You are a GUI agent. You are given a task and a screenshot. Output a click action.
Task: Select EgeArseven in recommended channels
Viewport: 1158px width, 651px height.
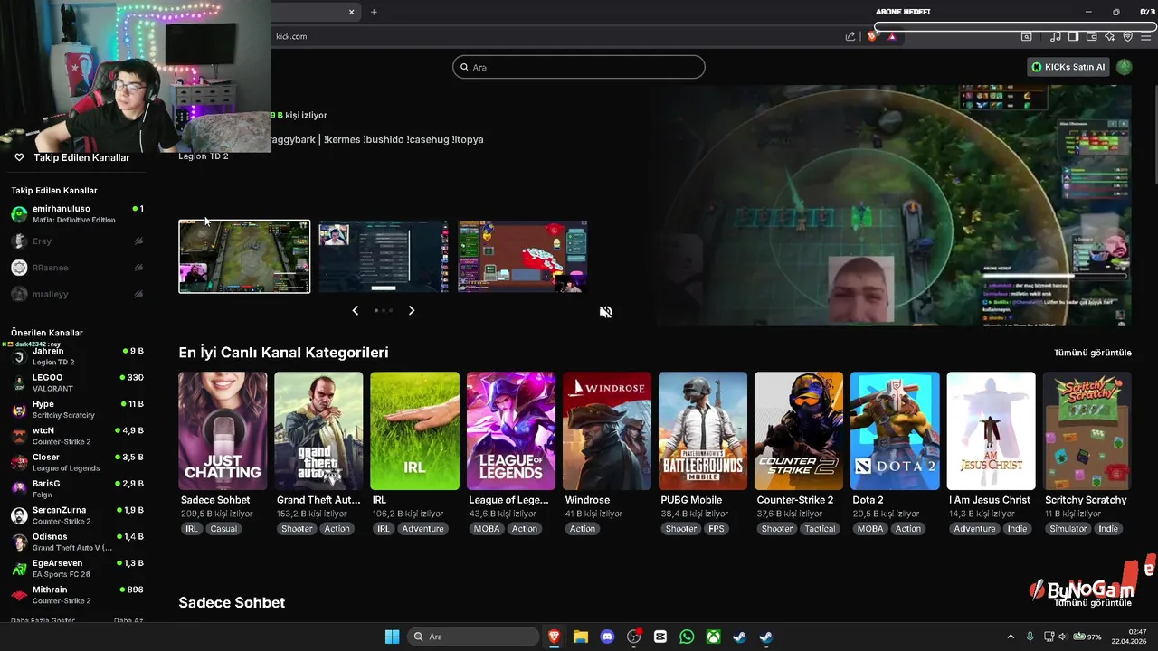77,569
